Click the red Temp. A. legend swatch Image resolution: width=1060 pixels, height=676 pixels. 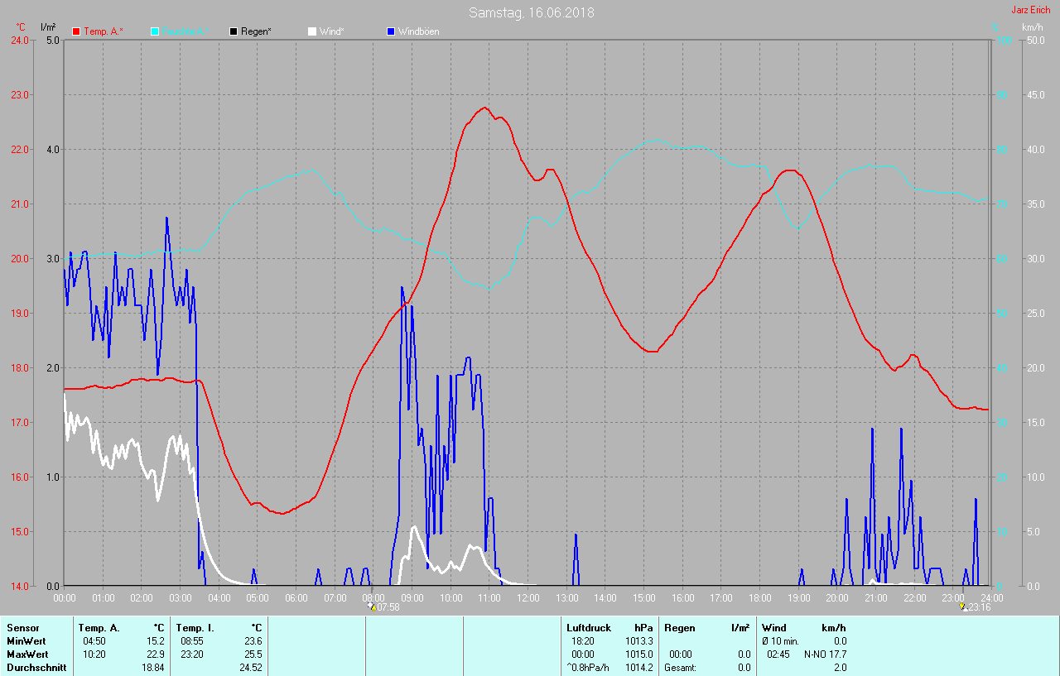click(x=77, y=31)
